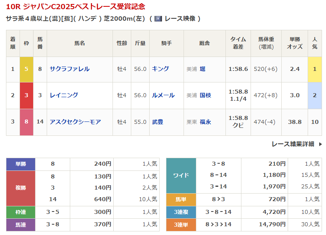Open jockey 武豊 profile link
326x235 pixels.
point(158,122)
